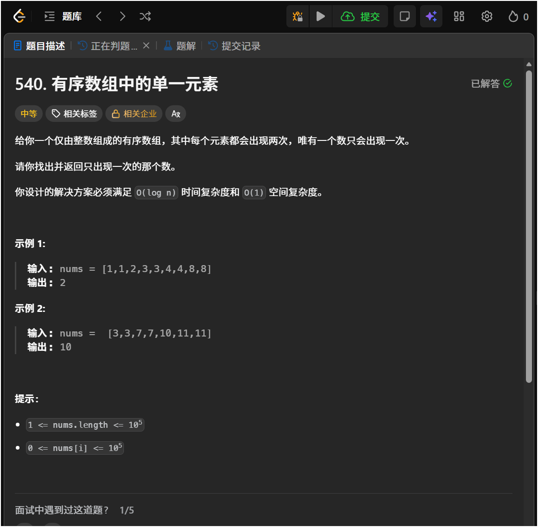Run code with the play button
Screen dimensions: 538x527
point(320,16)
